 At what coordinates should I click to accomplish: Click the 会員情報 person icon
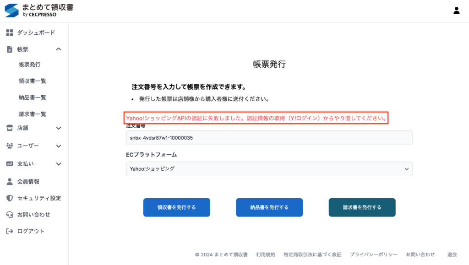(x=10, y=182)
